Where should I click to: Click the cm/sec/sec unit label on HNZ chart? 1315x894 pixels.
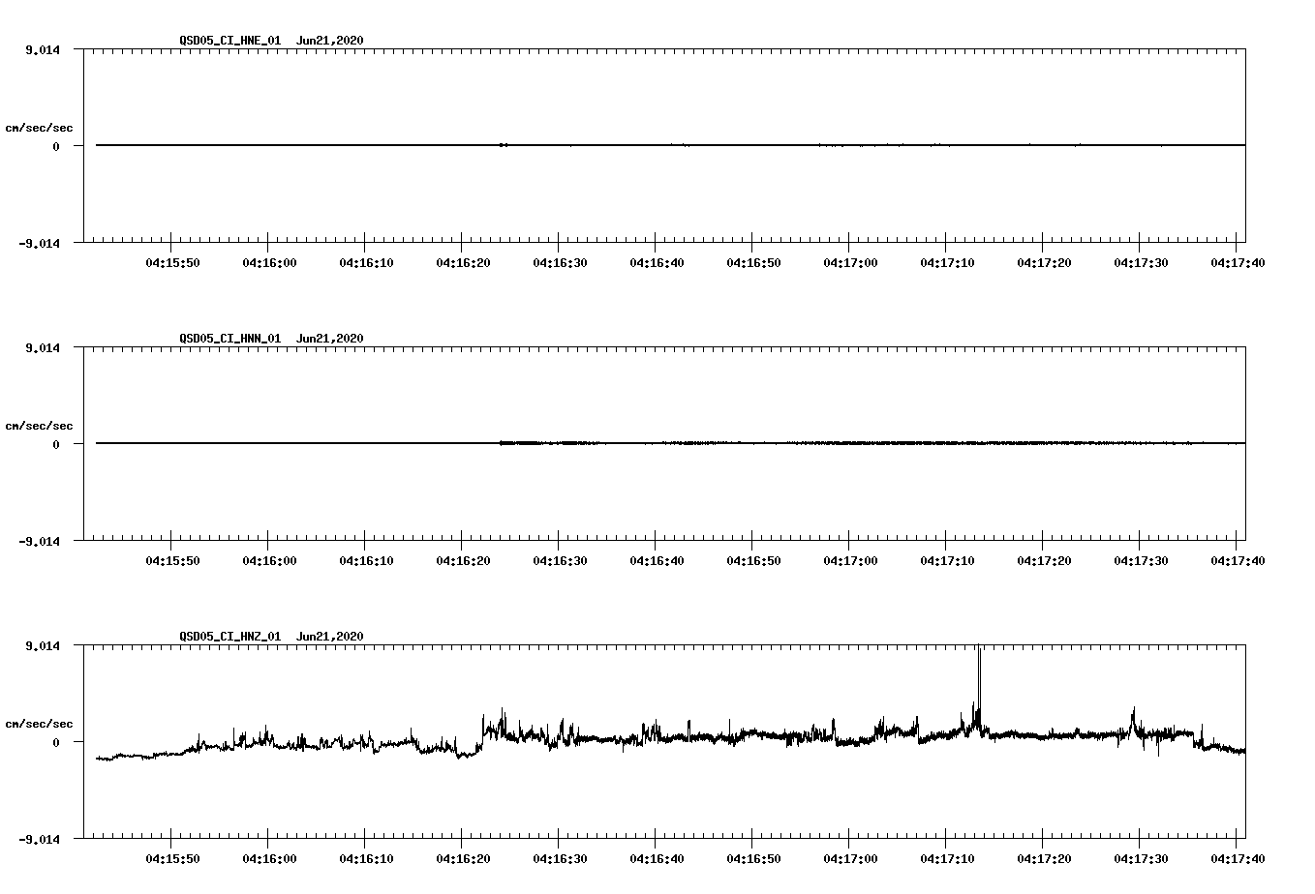click(x=39, y=724)
